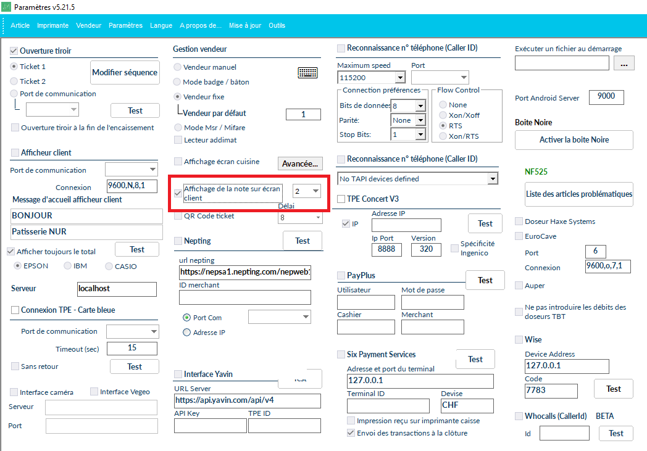Expand Maximum speed 115200 dropdown
647x451 pixels.
click(x=400, y=78)
